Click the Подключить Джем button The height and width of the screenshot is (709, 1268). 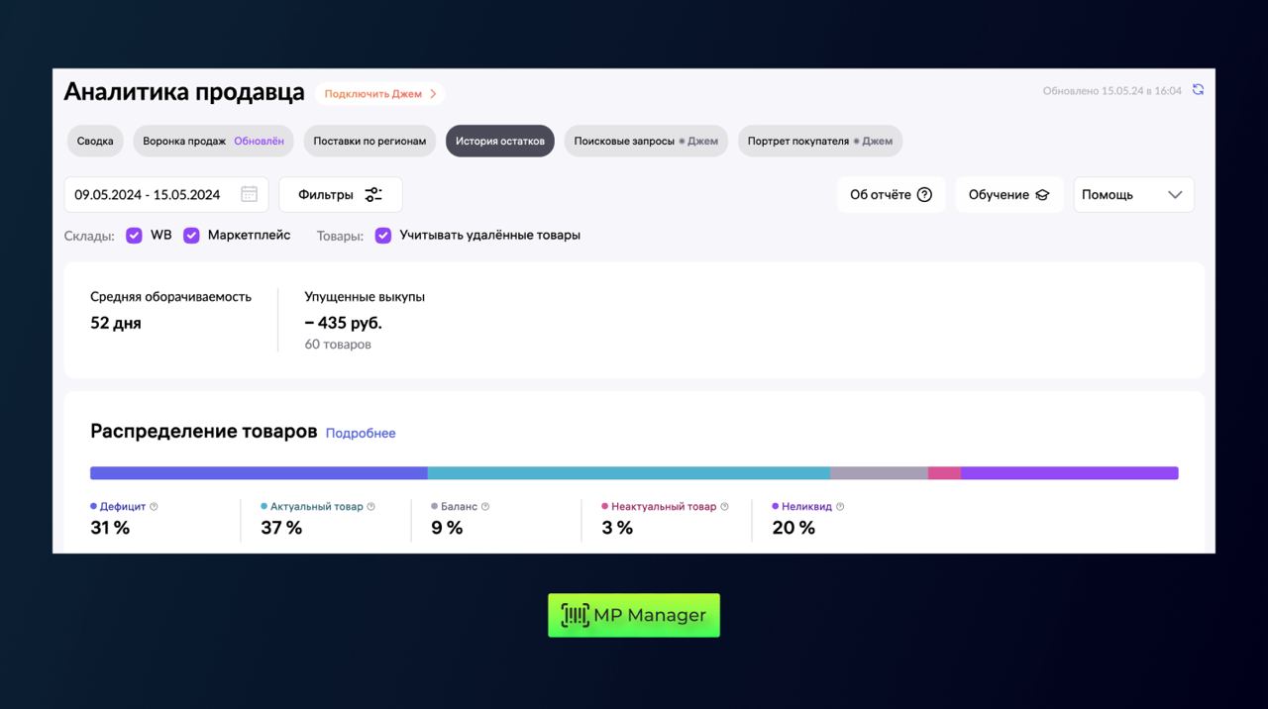(x=379, y=94)
